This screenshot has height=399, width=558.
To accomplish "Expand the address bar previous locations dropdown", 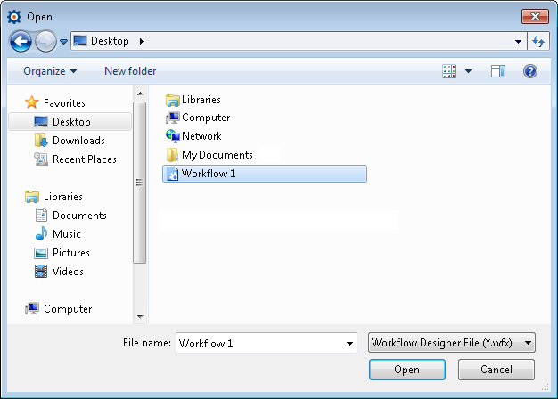I will [x=520, y=41].
